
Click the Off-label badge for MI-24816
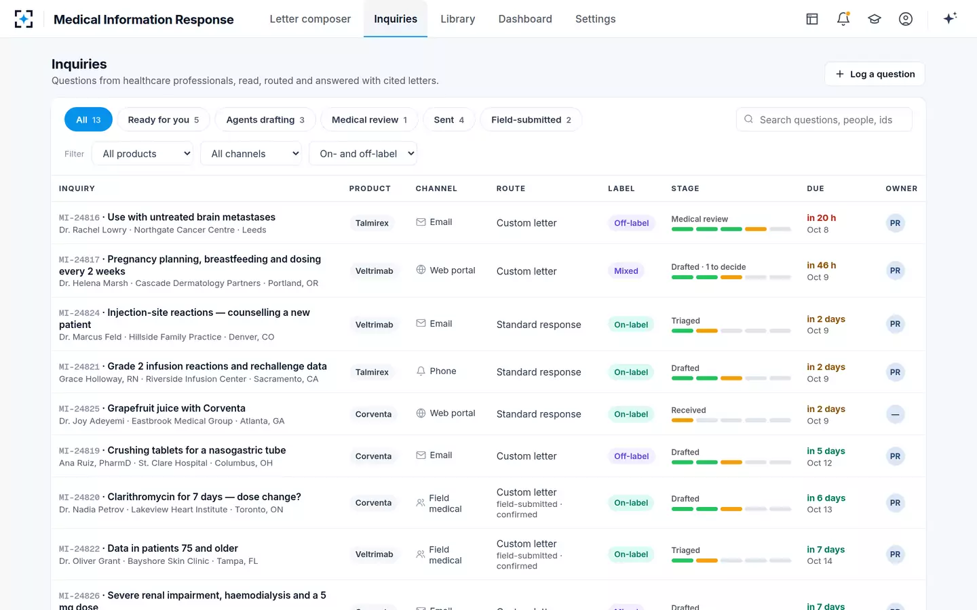coord(632,223)
